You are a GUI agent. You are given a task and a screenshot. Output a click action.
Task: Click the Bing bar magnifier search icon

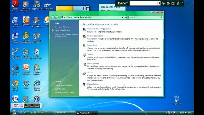pyautogui.click(x=158, y=3)
